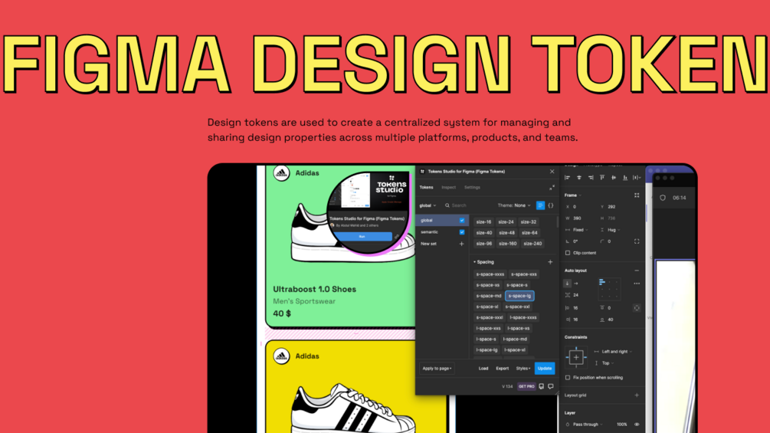Click the resize to fit icon beside Frame

click(637, 195)
